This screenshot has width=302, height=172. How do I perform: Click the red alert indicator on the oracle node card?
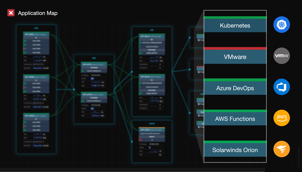pos(141,140)
